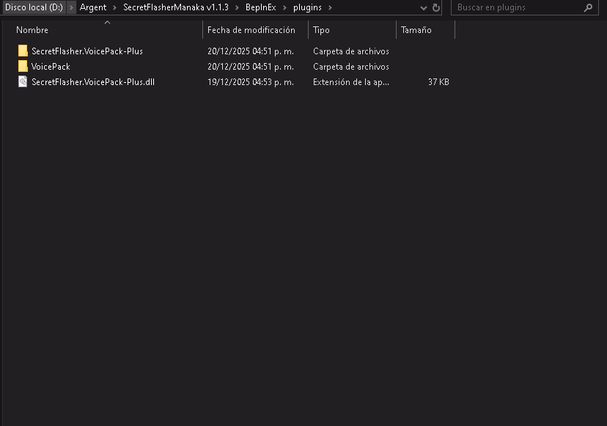Viewport: 607px width, 426px height.
Task: Click the SecretFlasher.VoicePack-Plus.dll file icon
Action: pos(23,82)
